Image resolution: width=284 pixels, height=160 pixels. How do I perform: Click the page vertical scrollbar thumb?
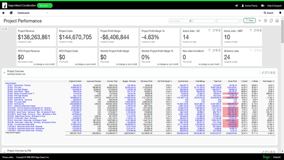[282, 31]
